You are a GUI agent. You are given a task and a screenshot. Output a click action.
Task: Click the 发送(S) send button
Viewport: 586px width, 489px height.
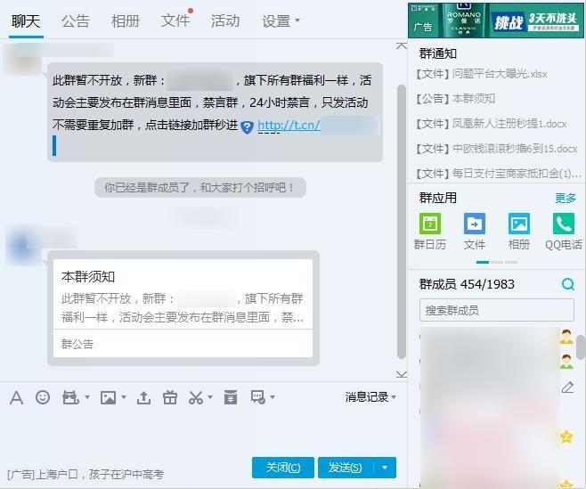pos(346,468)
